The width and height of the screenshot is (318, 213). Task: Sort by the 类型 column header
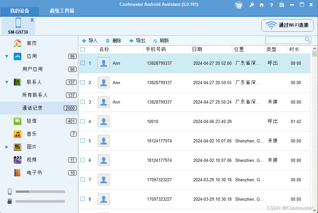click(276, 49)
